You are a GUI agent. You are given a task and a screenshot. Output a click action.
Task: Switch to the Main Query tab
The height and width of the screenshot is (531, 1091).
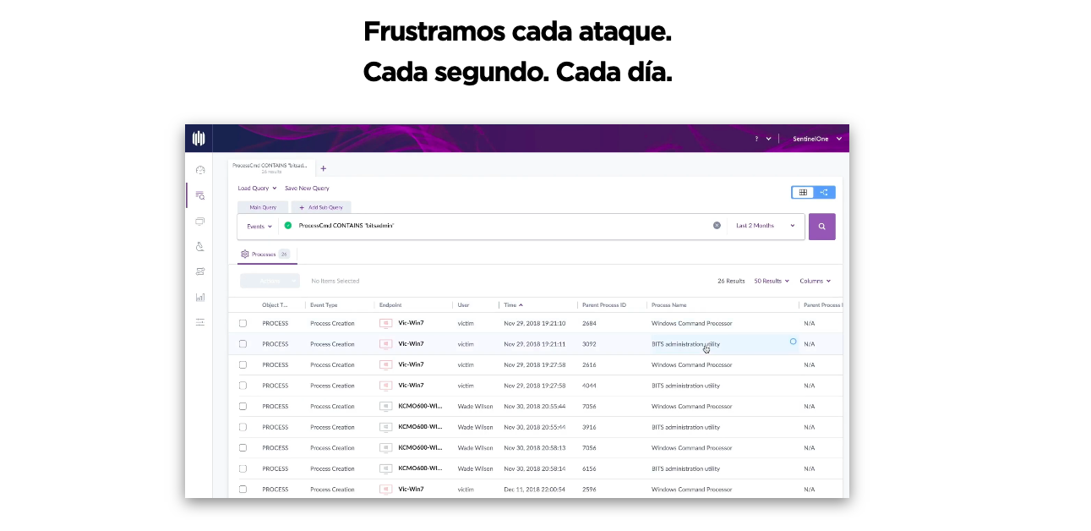pos(263,207)
